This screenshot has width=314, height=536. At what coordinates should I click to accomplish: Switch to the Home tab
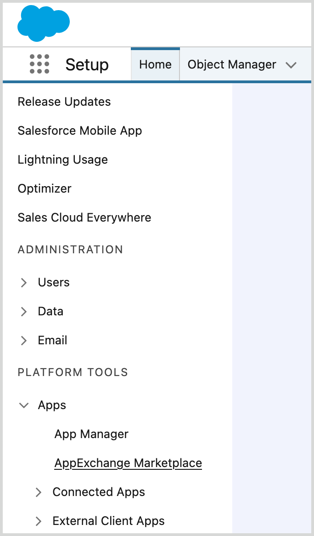155,64
